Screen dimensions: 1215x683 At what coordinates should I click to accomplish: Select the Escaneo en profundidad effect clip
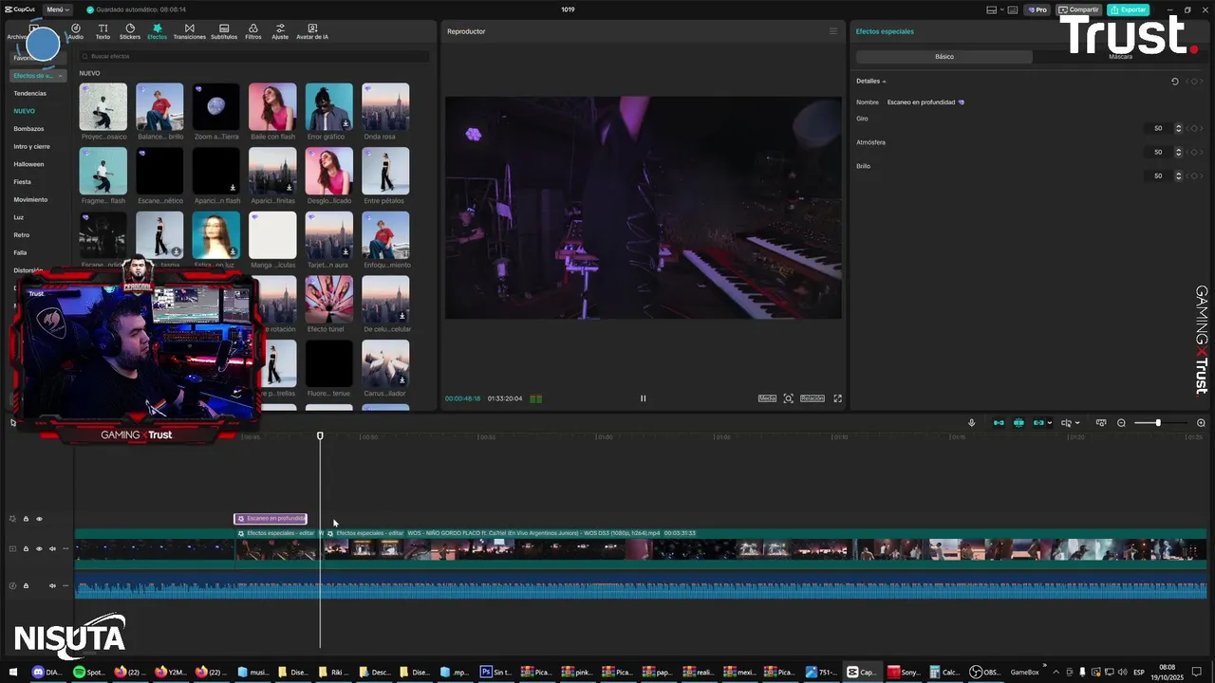(271, 519)
